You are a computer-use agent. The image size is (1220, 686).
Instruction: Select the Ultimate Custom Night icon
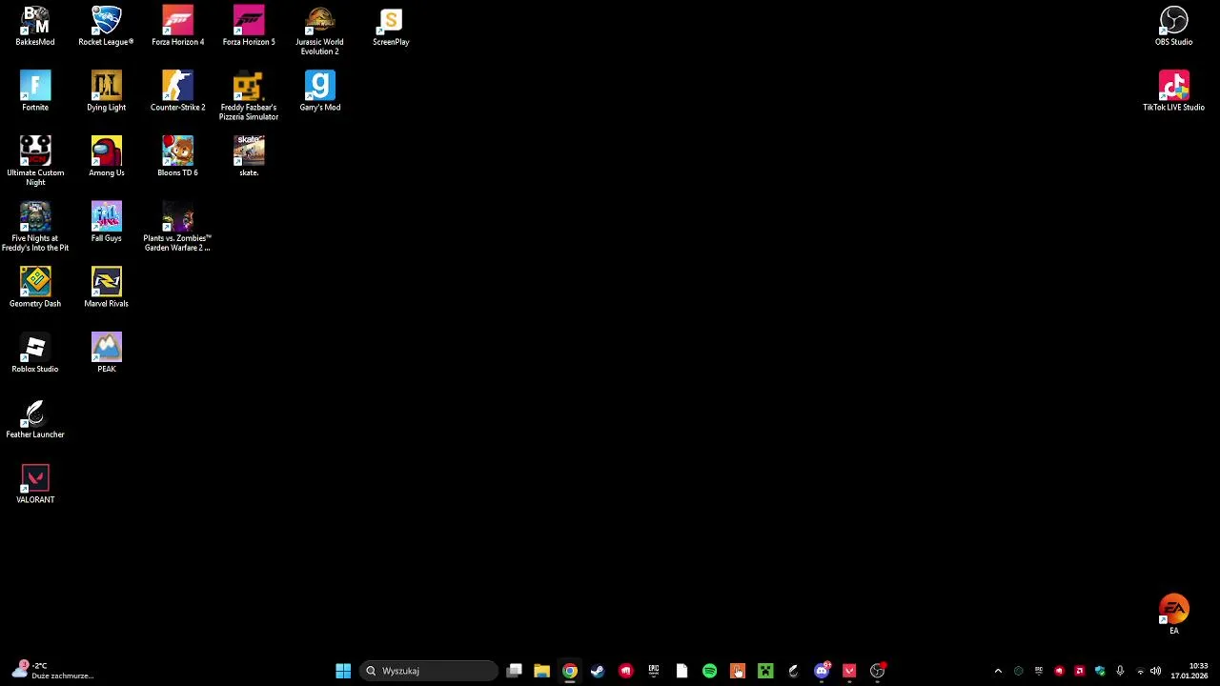(x=35, y=161)
